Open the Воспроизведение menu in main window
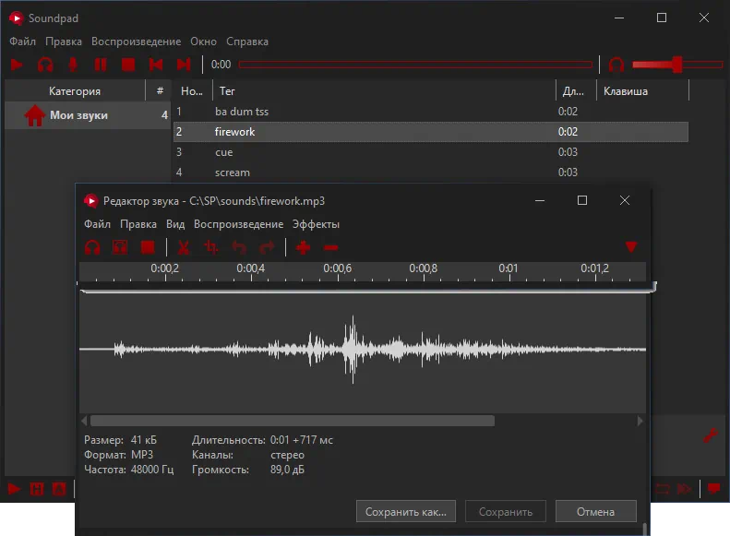730x536 pixels. click(136, 42)
